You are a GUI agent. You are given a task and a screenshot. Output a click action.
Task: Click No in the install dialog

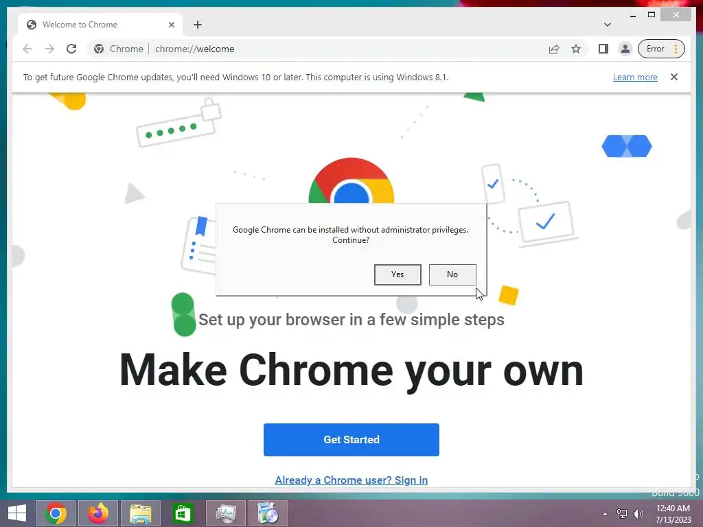pyautogui.click(x=452, y=274)
